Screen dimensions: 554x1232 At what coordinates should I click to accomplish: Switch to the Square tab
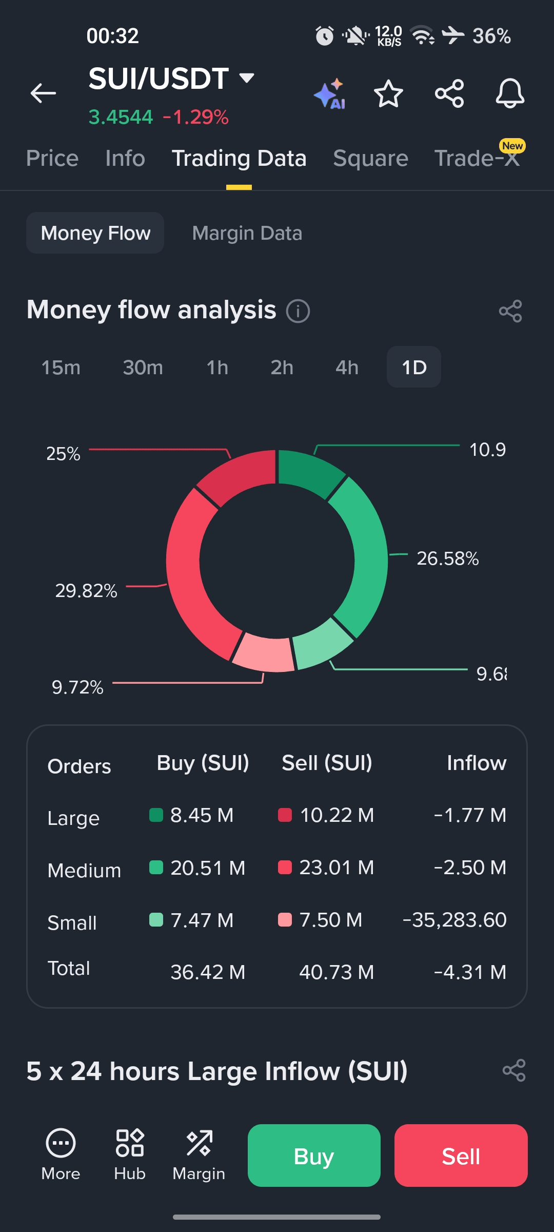coord(370,158)
